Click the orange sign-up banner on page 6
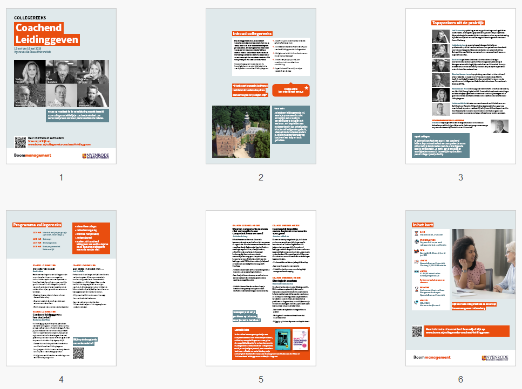Screen dimensions: 522x389 [467, 331]
